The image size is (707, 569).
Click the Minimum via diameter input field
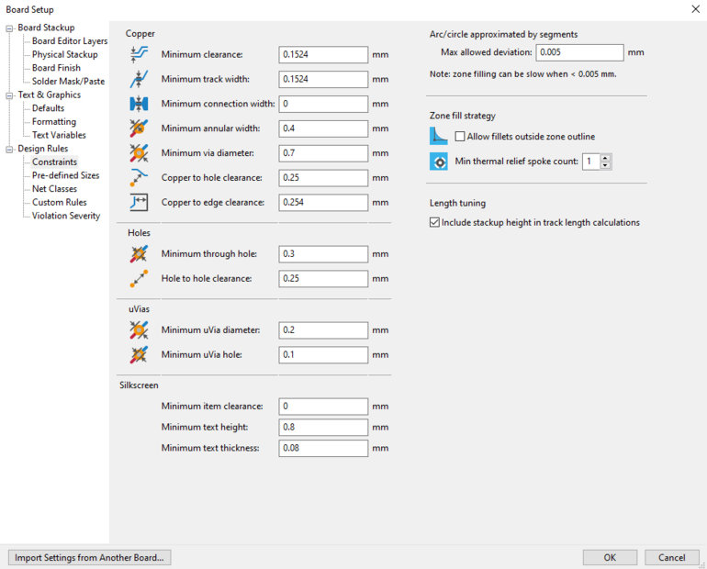[323, 152]
